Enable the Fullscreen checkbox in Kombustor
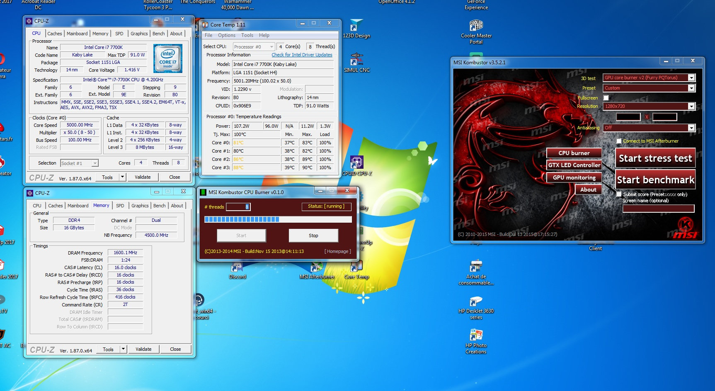Screen dimensions: 715x391 pos(606,98)
